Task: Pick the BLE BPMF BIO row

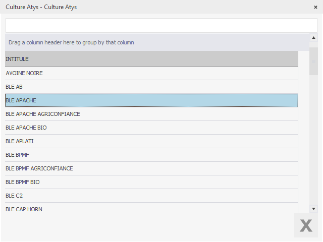Action: point(151,182)
